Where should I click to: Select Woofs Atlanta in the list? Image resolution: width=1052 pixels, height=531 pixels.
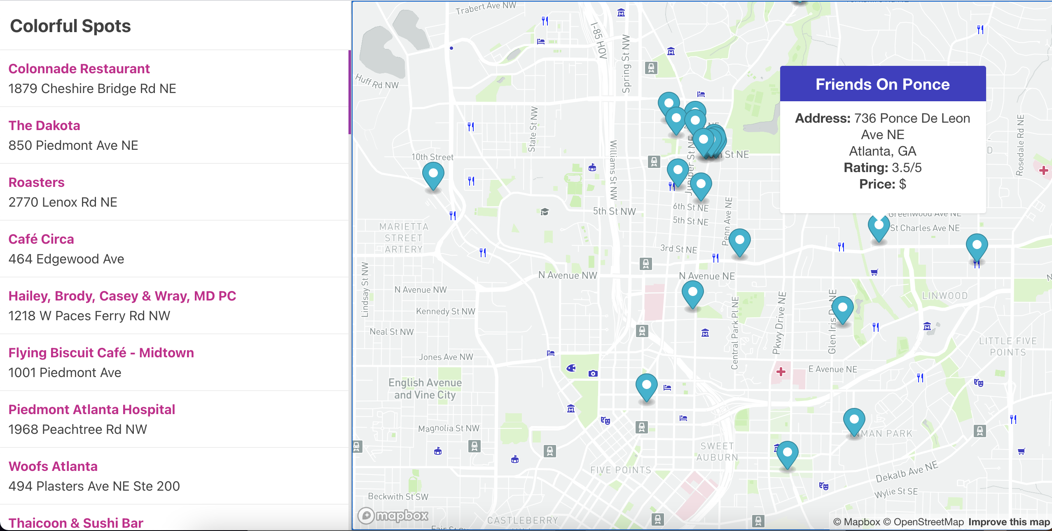(53, 466)
